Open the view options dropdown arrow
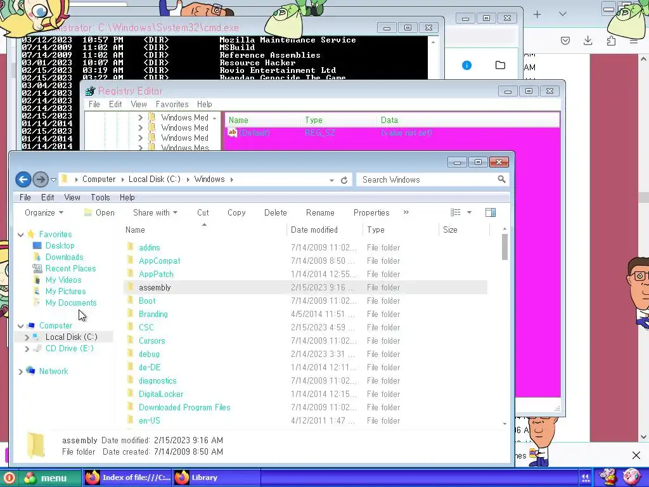 click(469, 212)
